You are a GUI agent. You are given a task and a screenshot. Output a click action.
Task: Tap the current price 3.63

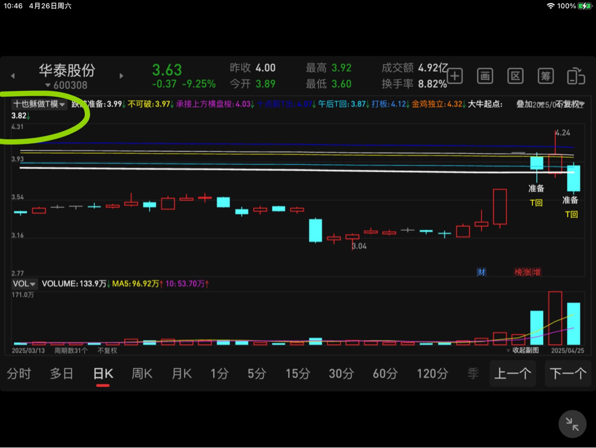pos(167,70)
